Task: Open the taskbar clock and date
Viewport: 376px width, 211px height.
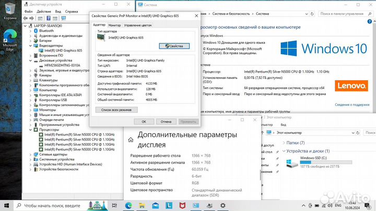Action: click(352, 205)
